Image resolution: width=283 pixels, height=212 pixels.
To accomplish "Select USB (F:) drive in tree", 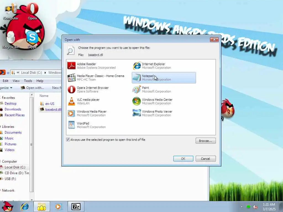I will (10, 179).
